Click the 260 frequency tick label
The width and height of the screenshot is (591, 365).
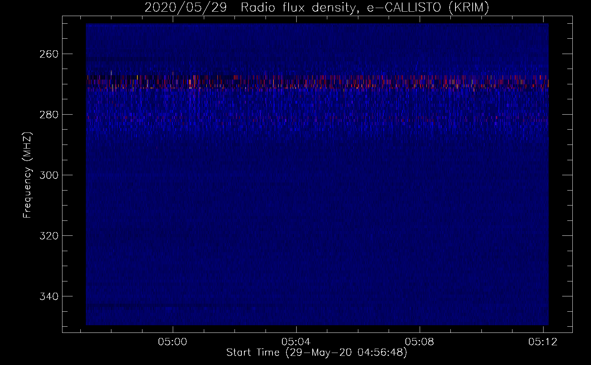coord(49,54)
